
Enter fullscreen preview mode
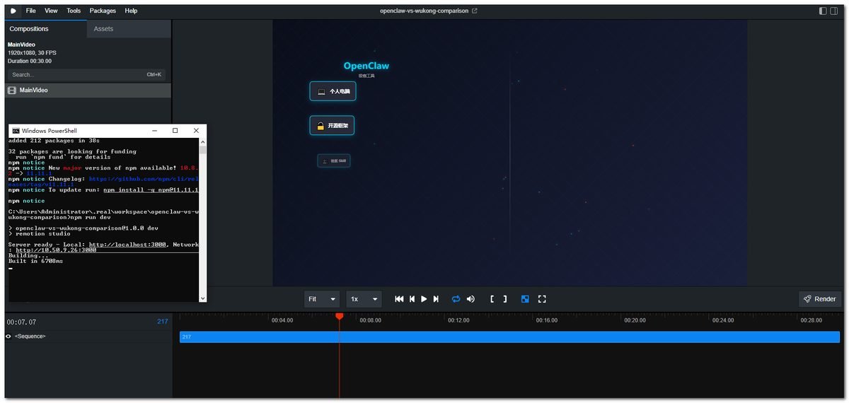click(x=542, y=299)
